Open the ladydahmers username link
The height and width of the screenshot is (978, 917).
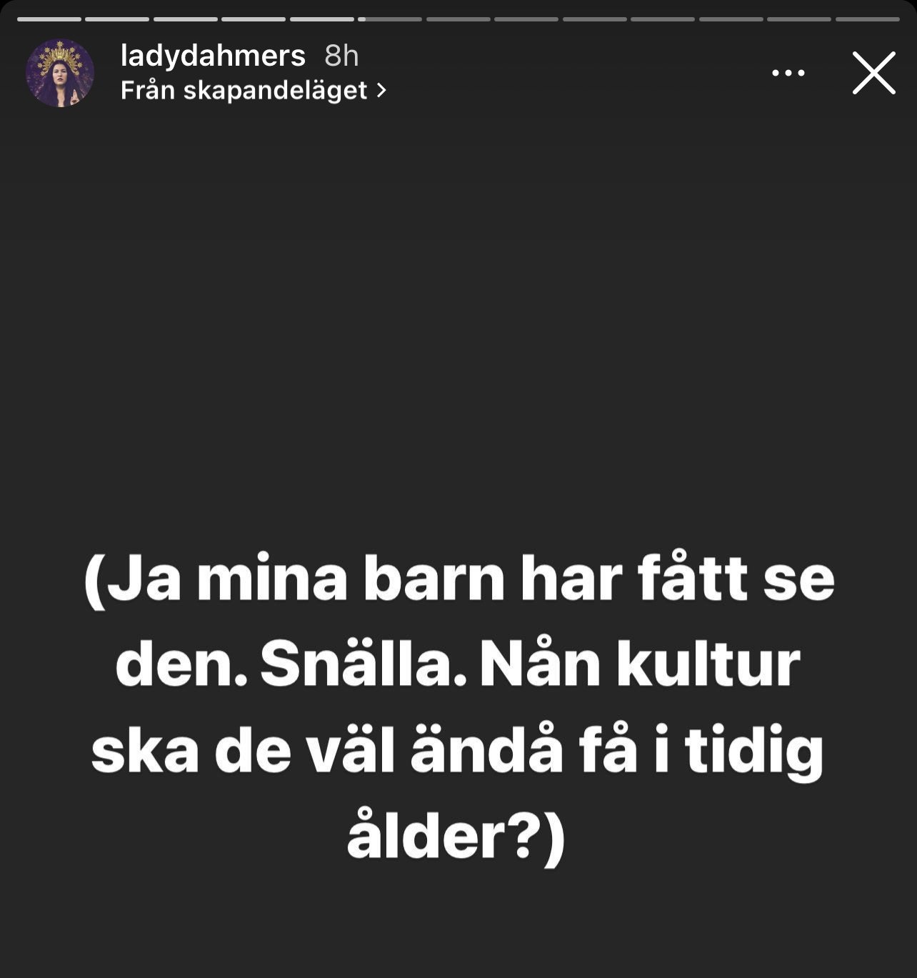point(213,56)
